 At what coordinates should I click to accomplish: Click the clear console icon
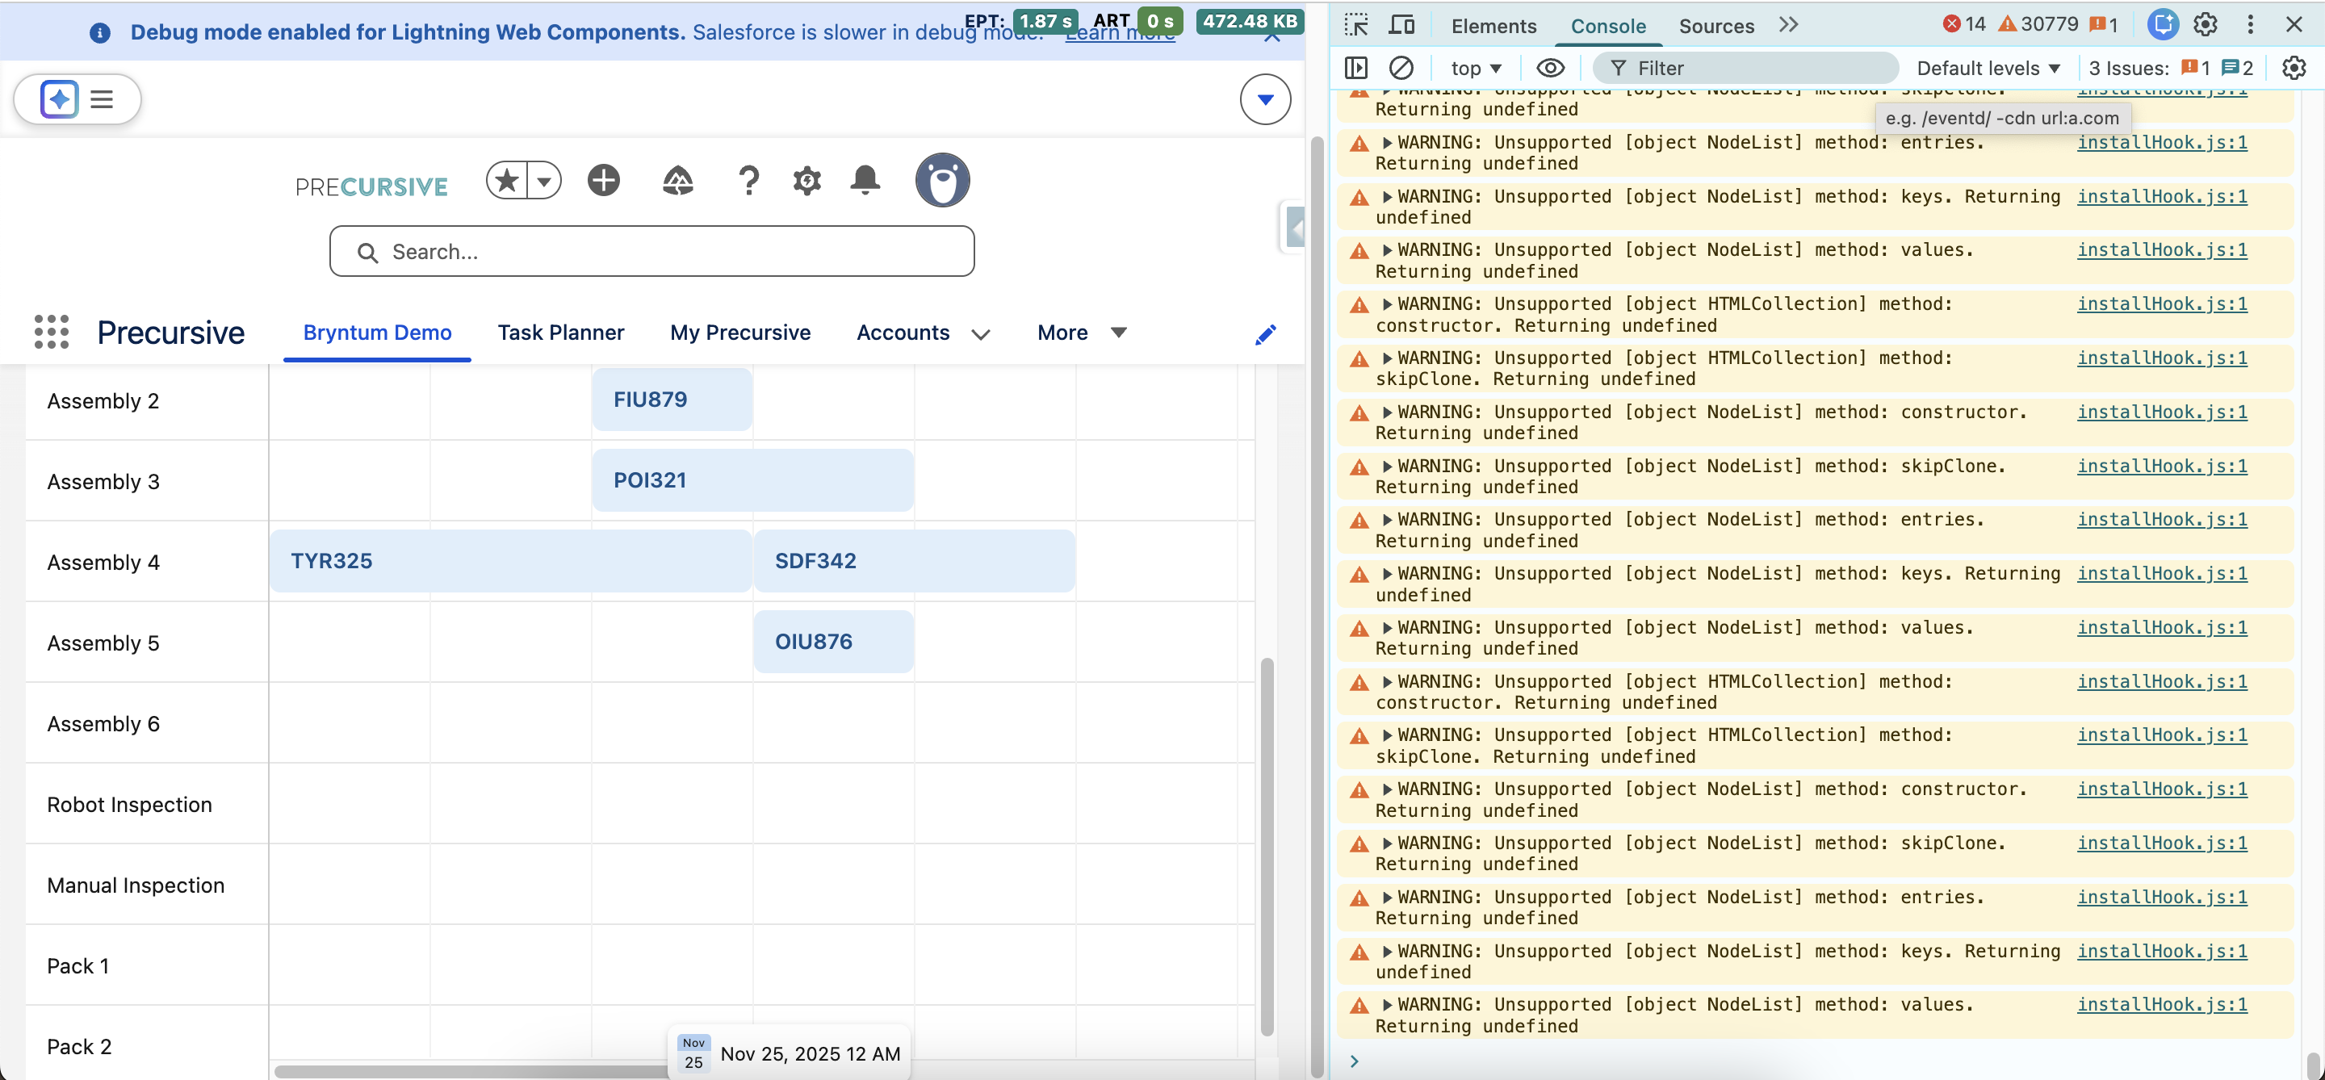(1401, 68)
